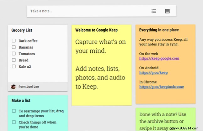Click the 'On Android' label
This screenshot has height=131, width=203.
149,68
